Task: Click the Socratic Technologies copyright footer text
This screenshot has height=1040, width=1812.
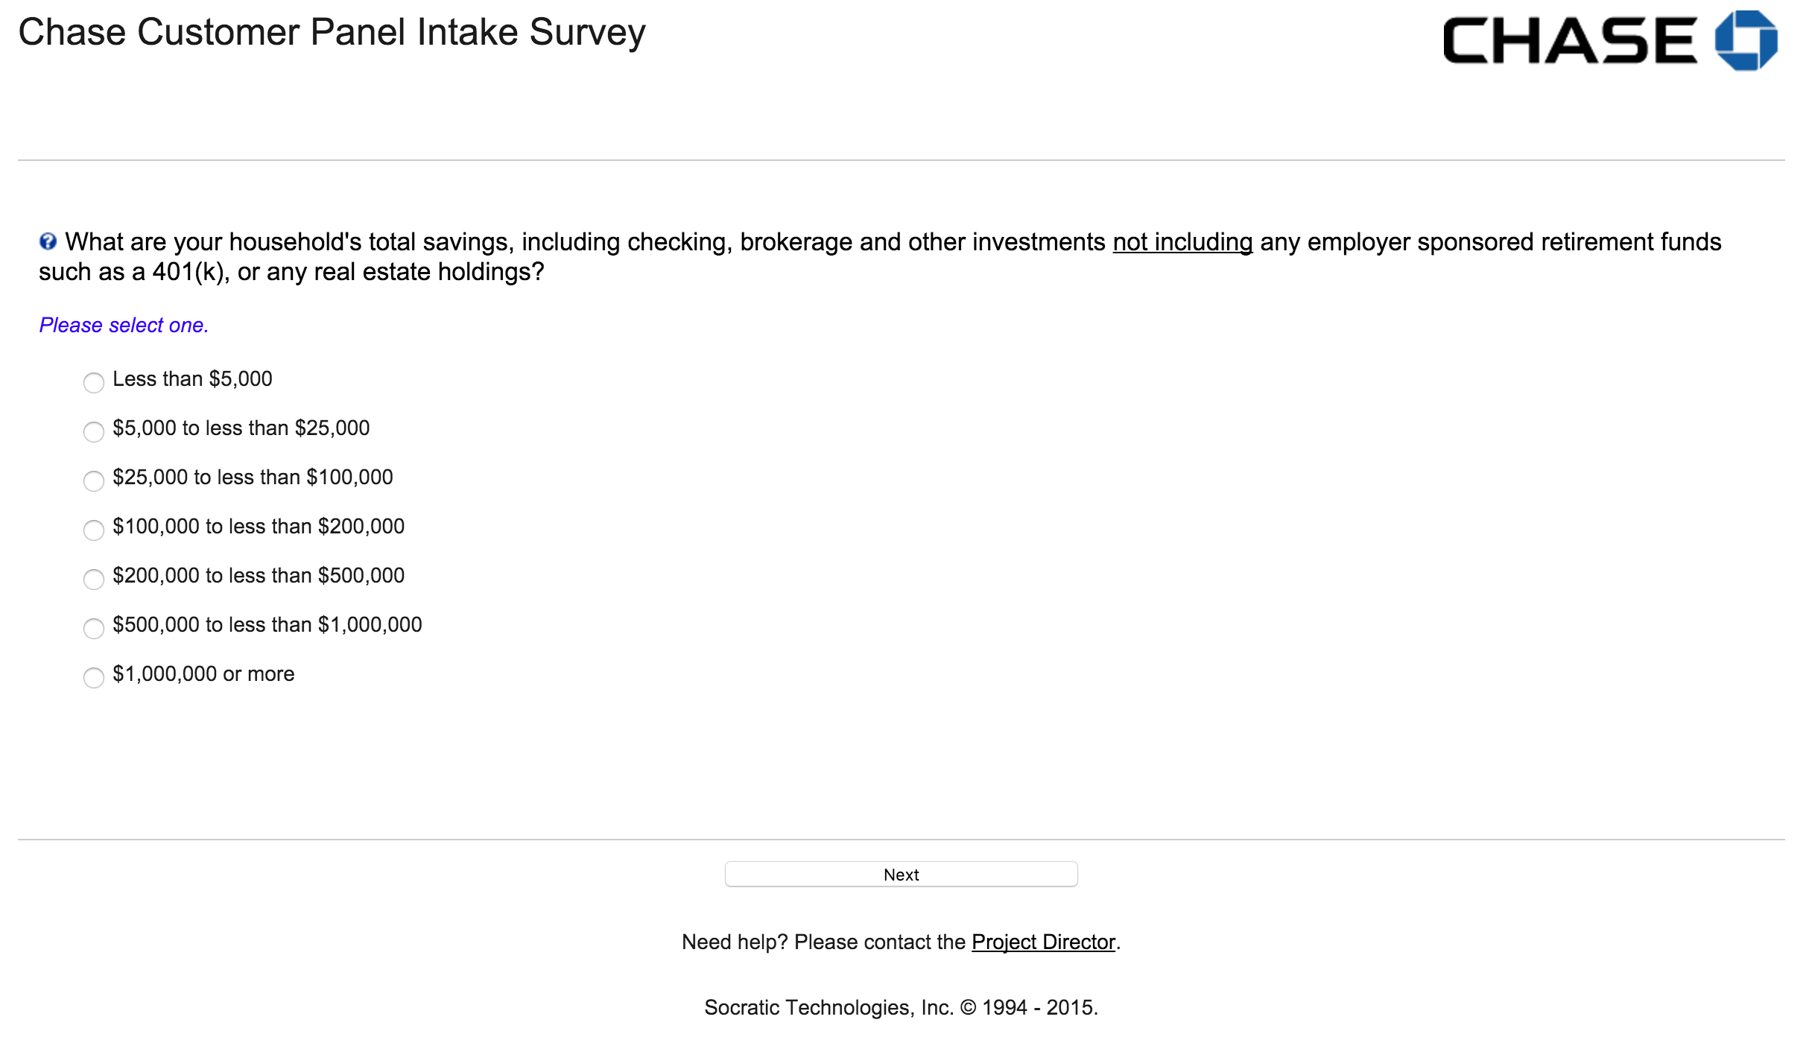Action: (901, 1008)
